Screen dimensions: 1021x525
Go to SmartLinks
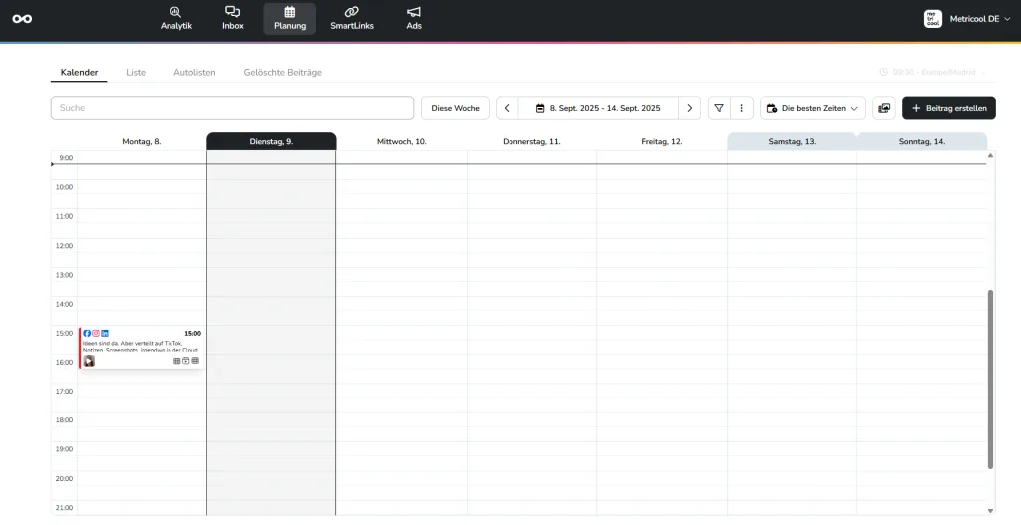(352, 18)
